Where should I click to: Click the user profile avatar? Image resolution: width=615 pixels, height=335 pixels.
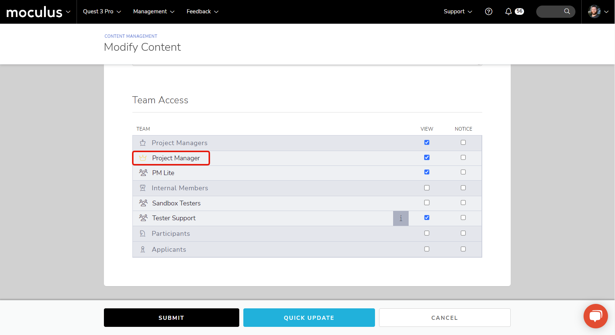tap(594, 11)
